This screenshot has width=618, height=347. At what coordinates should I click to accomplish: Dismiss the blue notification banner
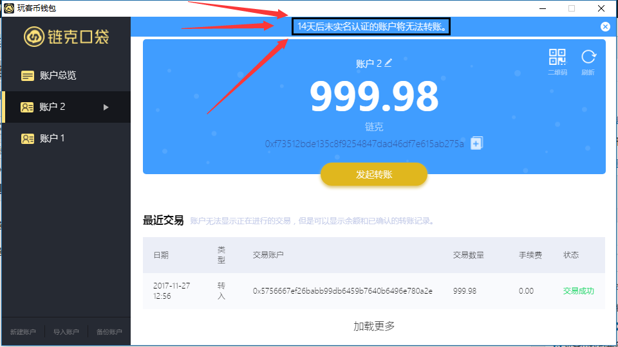pos(605,27)
